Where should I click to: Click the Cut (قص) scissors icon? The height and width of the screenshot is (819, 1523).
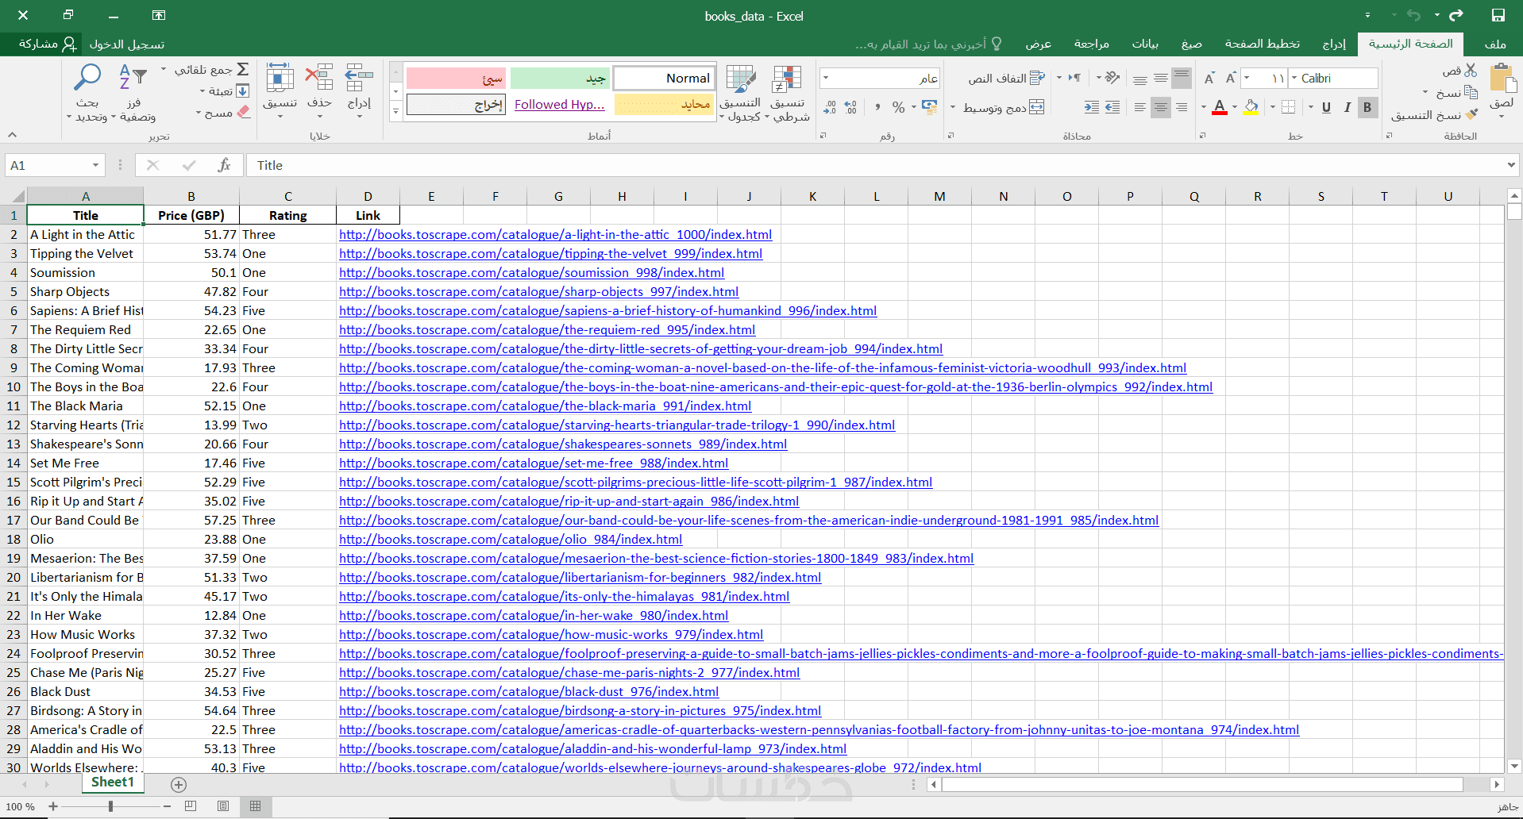click(1471, 71)
